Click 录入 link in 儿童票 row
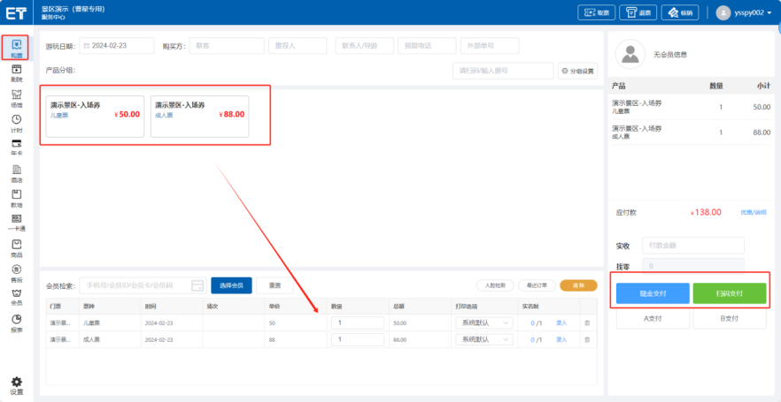The image size is (781, 402). tap(561, 323)
